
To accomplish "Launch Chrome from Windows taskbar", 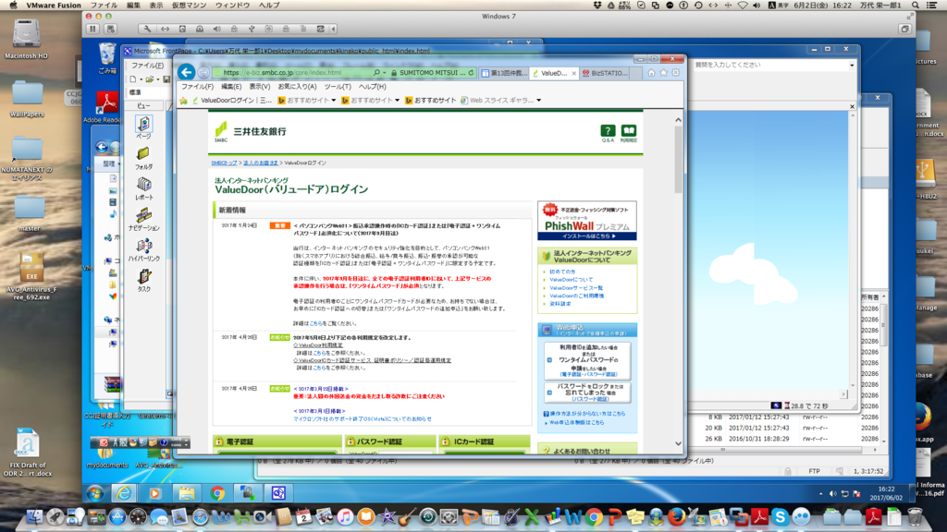I will 217,493.
